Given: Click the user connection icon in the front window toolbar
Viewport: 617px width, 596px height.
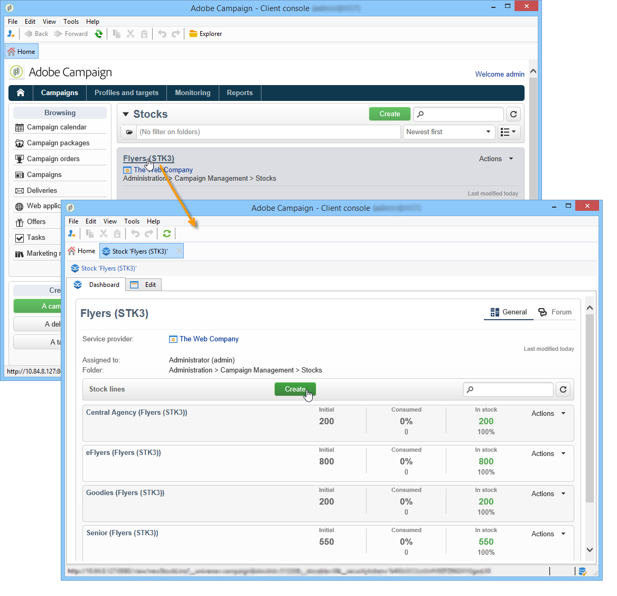Looking at the screenshot, I should point(72,234).
